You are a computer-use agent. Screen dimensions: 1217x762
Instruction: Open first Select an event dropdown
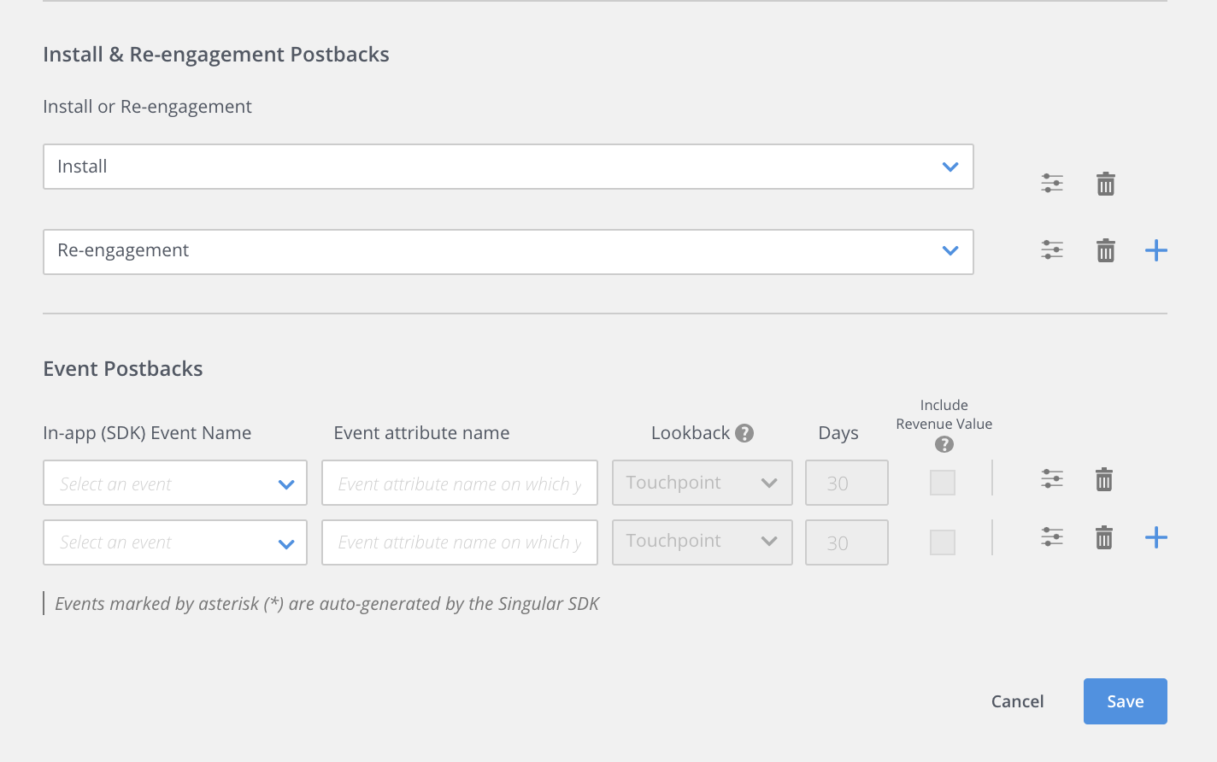(175, 483)
